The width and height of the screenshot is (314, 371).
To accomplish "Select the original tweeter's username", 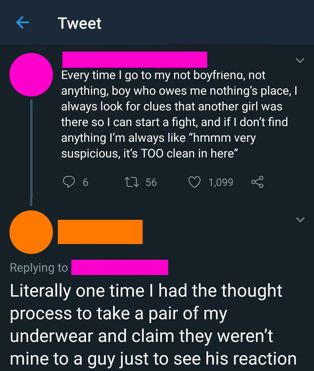I will point(135,59).
